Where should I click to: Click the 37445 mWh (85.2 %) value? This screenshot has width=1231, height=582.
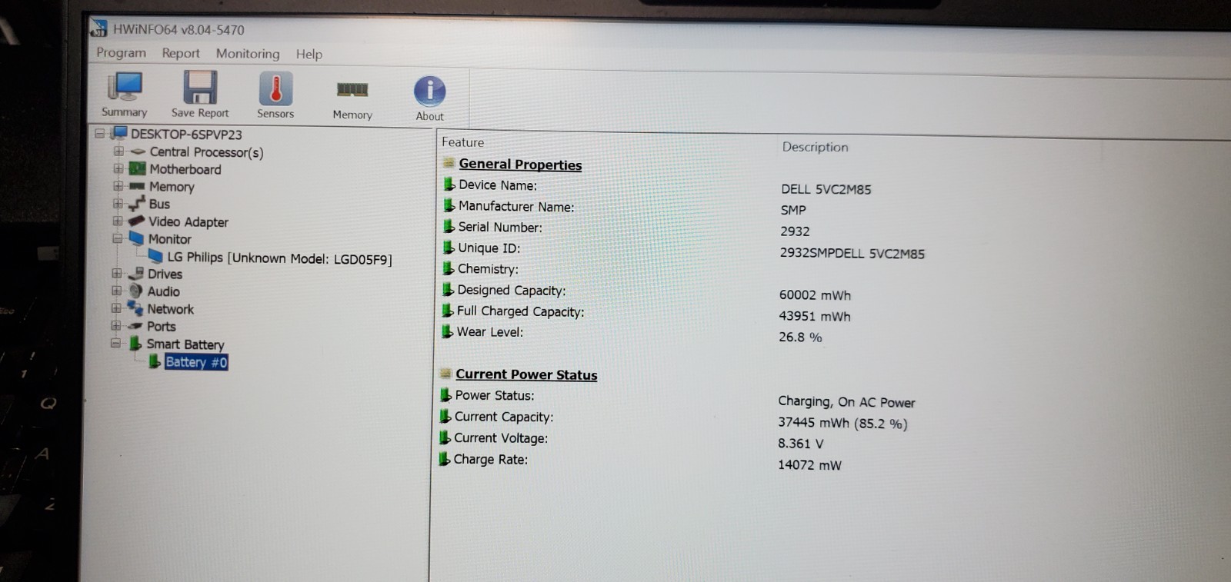842,423
